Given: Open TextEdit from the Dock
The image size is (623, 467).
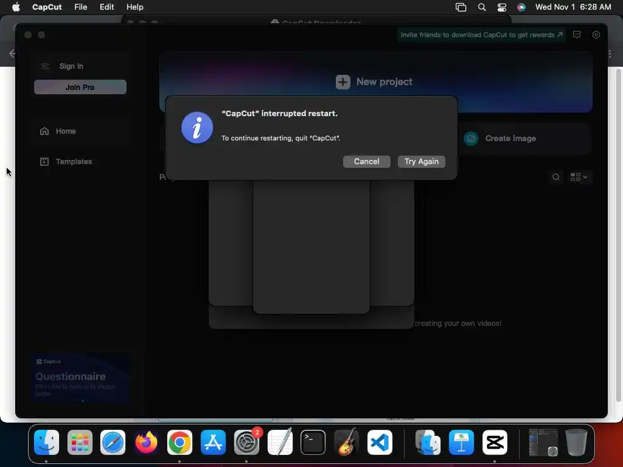Looking at the screenshot, I should point(280,442).
